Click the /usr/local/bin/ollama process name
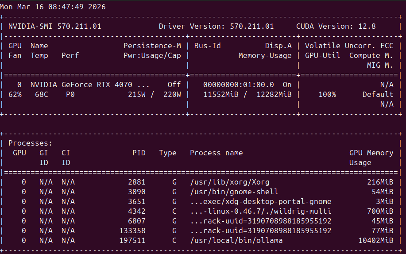This screenshot has height=254, width=406. 236,241
